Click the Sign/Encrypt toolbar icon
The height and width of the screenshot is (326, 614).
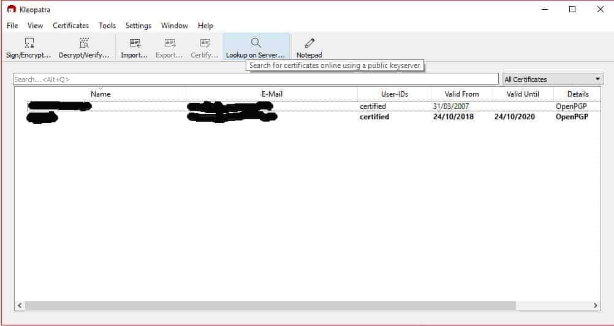point(29,43)
